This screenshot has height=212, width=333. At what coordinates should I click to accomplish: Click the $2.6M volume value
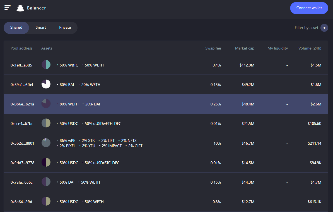click(x=316, y=104)
